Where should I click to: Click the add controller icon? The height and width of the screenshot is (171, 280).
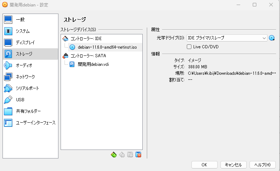tap(114, 155)
